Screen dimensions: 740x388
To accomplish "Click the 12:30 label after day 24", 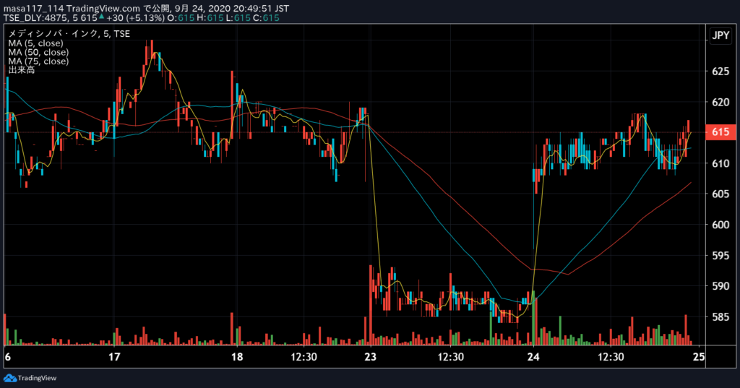I will click(611, 357).
